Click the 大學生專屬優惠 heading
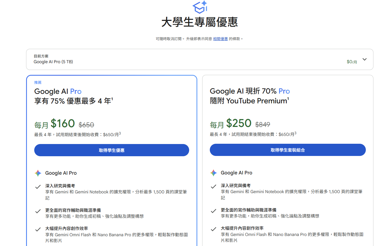This screenshot has height=246, width=390. pos(200,22)
